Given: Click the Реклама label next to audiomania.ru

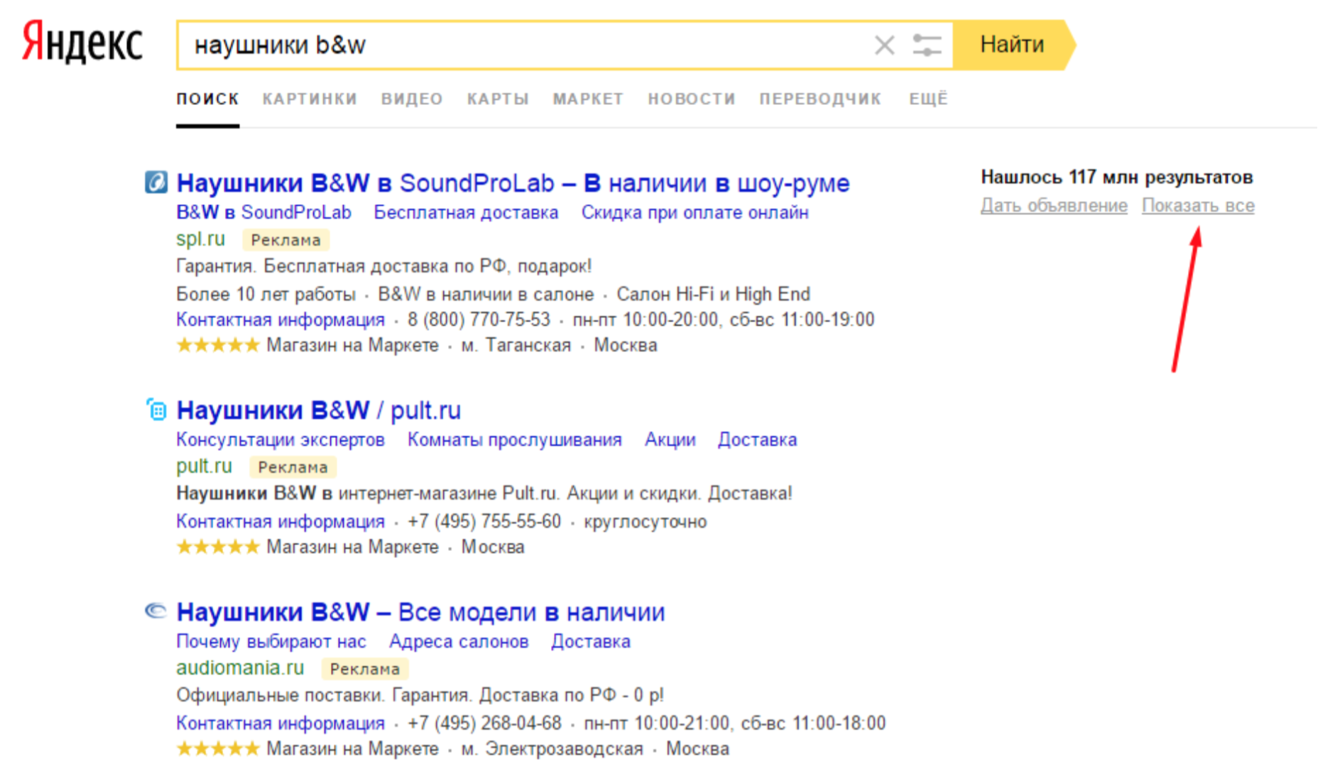Looking at the screenshot, I should 365,669.
